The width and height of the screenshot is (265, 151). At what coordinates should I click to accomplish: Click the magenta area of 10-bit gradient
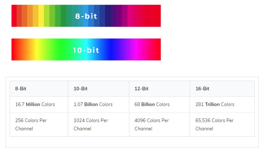pyautogui.click(x=136, y=49)
